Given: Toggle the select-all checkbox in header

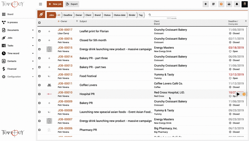Looking at the screenshot, I should 40,23.
